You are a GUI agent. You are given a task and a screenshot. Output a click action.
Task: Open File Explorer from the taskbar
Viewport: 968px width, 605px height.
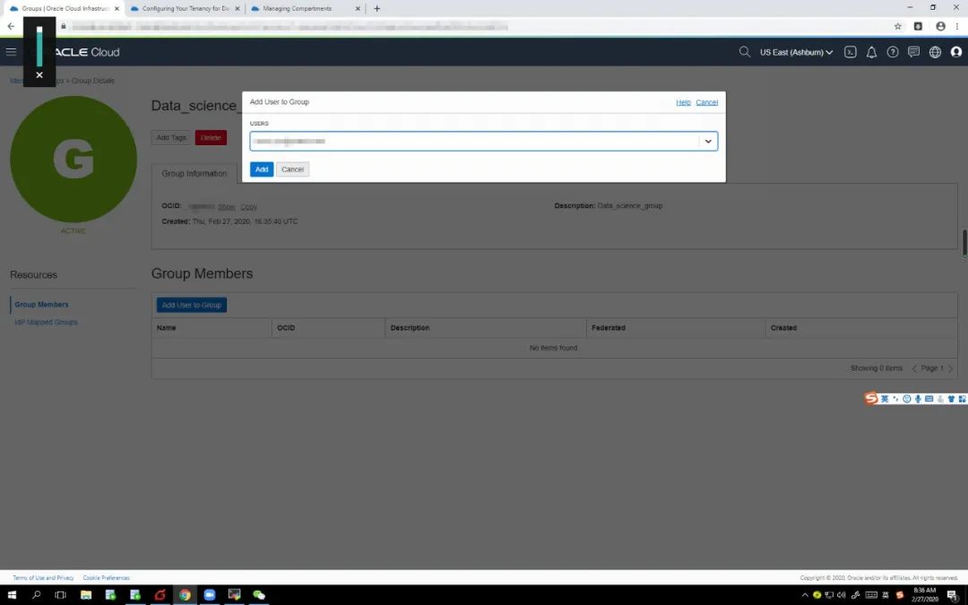pyautogui.click(x=86, y=595)
